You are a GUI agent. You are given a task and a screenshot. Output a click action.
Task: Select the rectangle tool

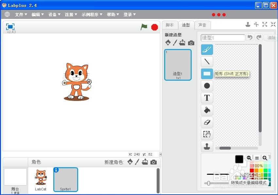[x=207, y=74]
